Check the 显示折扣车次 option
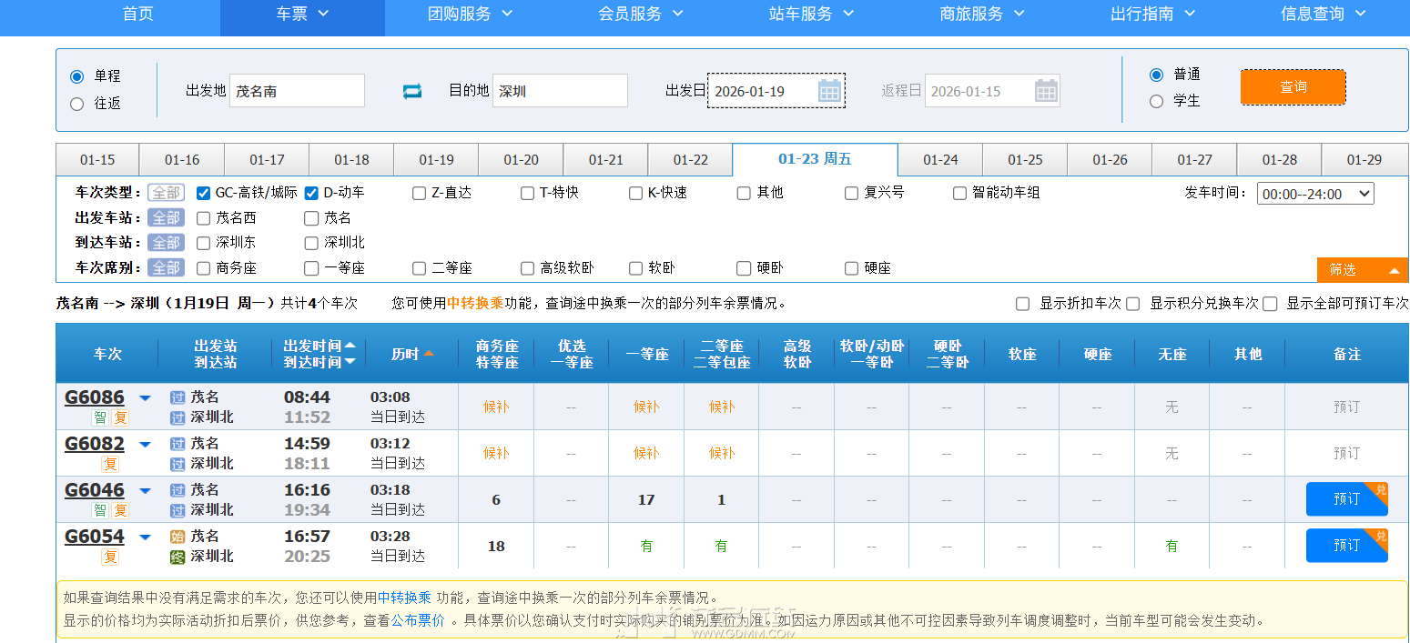Screen dimensions: 1410x643 [1022, 303]
